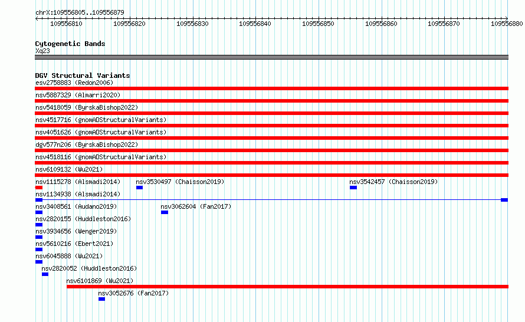Open nsv4517716 (gnomADStructuralVariants) label
This screenshot has height=322, width=525.
point(101,120)
